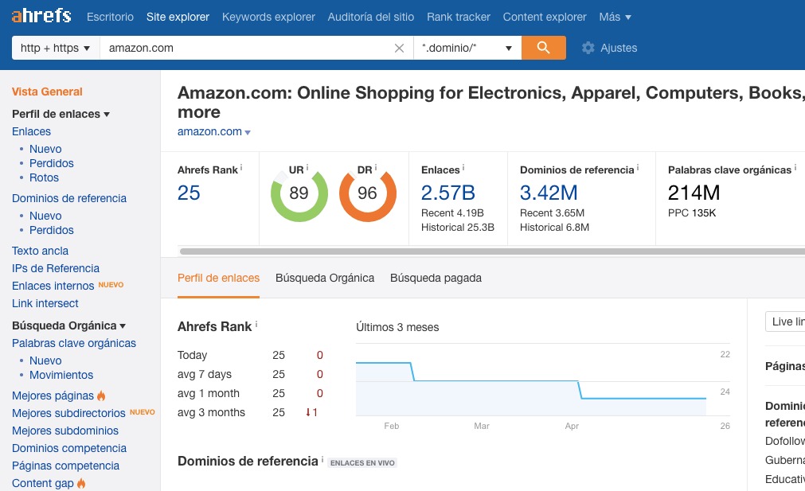Viewport: 805px width, 491px height.
Task: Select Vista General in sidebar
Action: tap(47, 92)
